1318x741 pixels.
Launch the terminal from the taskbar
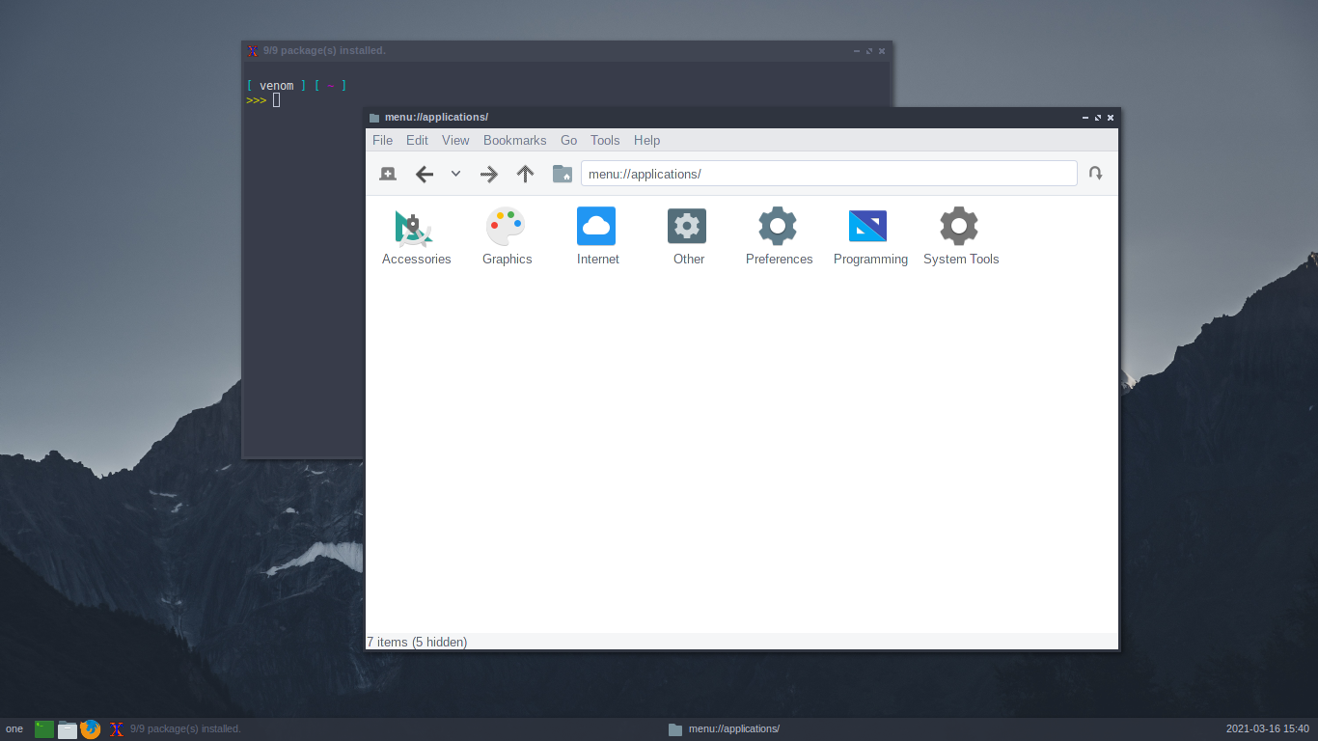pyautogui.click(x=44, y=729)
